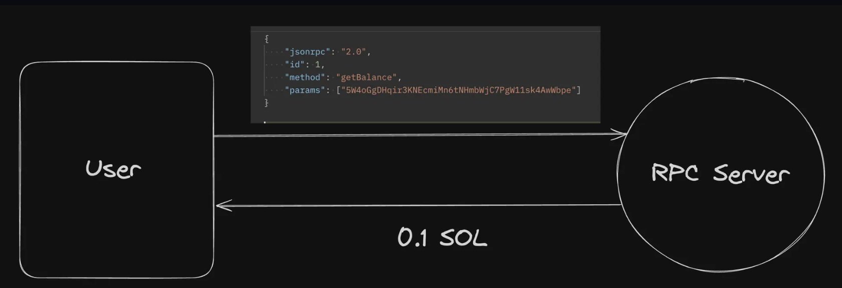
Task: Click the closing curly brace of JSON
Action: click(266, 102)
